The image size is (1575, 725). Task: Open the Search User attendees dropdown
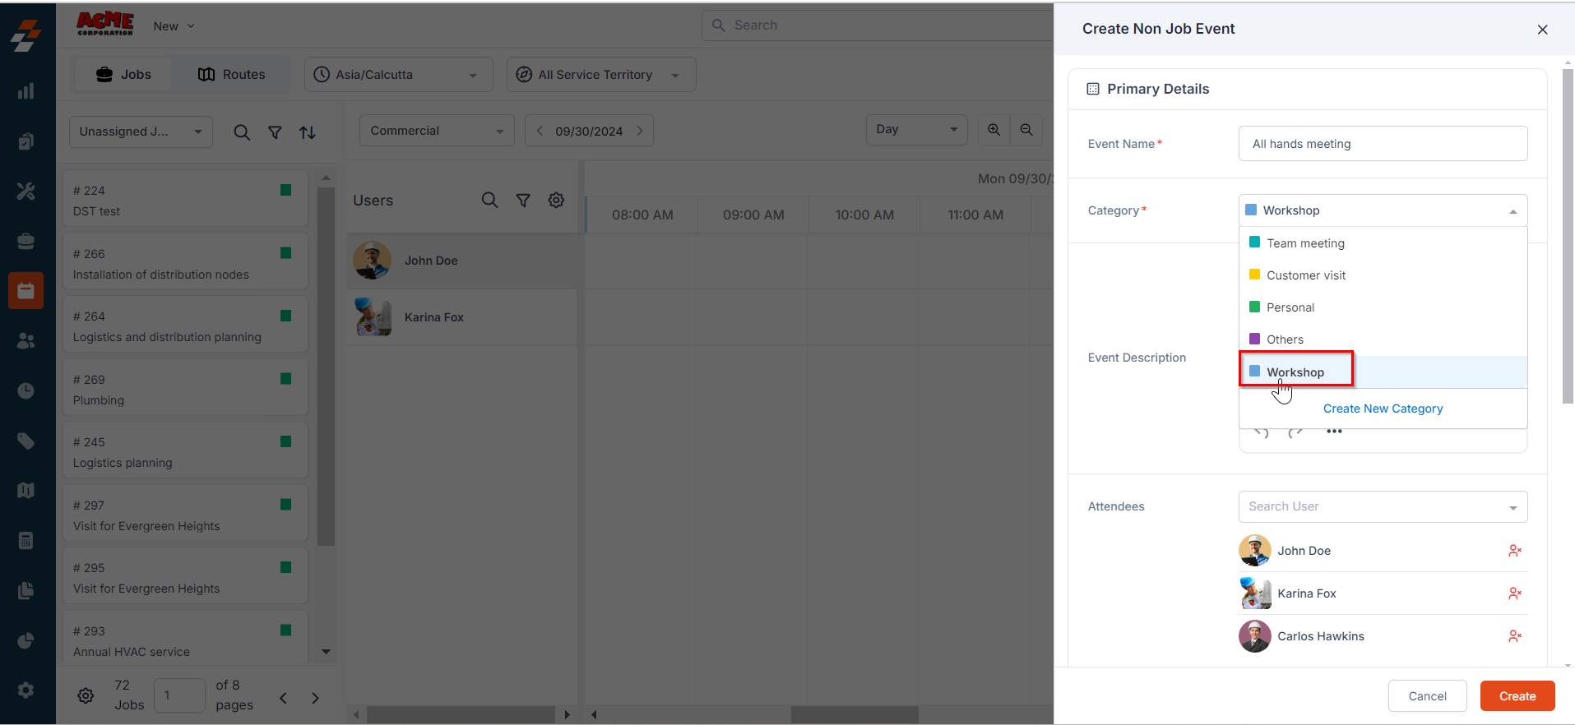(x=1383, y=507)
